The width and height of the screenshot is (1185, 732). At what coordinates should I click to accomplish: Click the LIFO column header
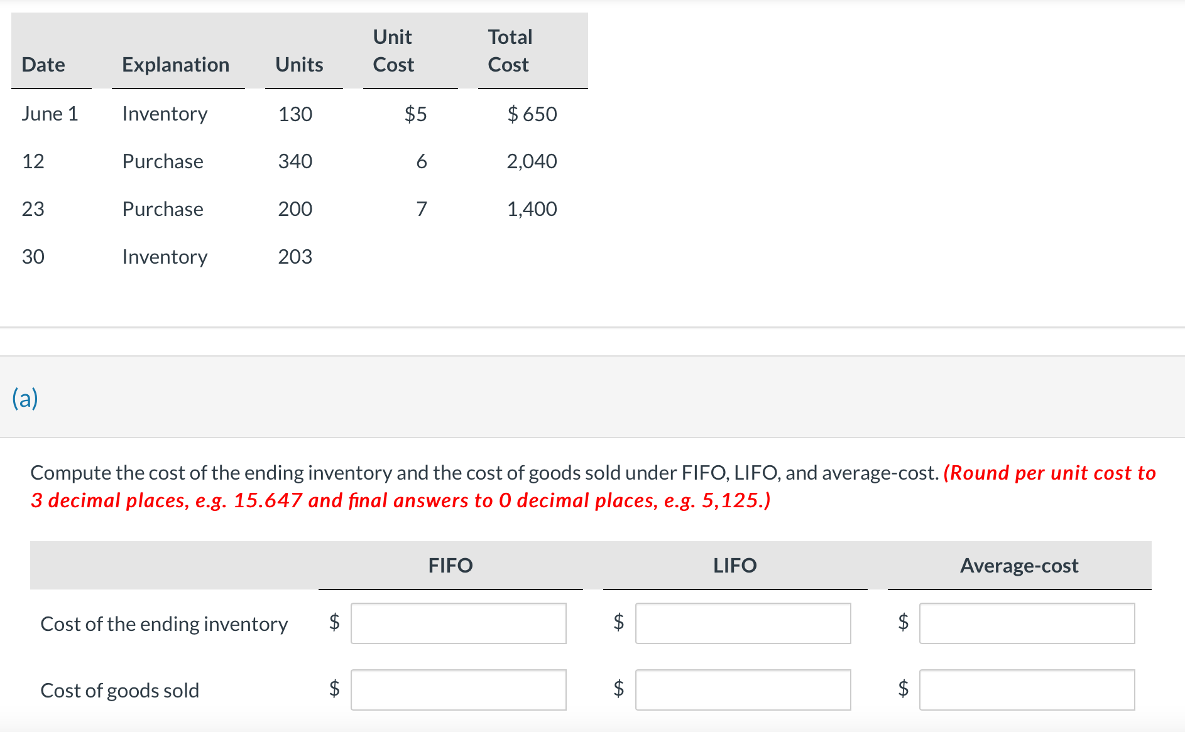pos(734,566)
